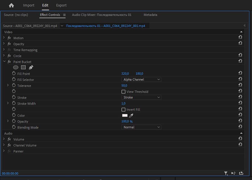The image size is (252, 180).
Task: Collapse the Paint Bucket effect
Action: tap(4, 62)
